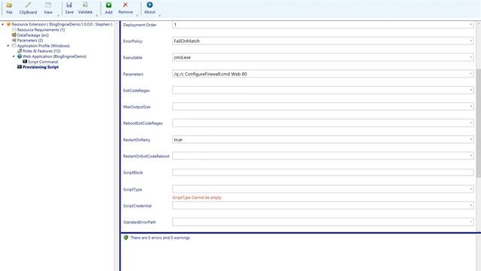
Task: Select Roles & Features (12) tree item
Action: pyautogui.click(x=41, y=51)
